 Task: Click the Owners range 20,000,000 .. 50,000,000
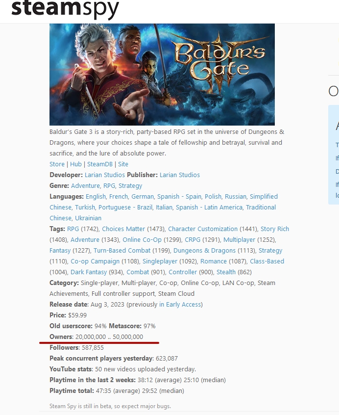coord(109,337)
